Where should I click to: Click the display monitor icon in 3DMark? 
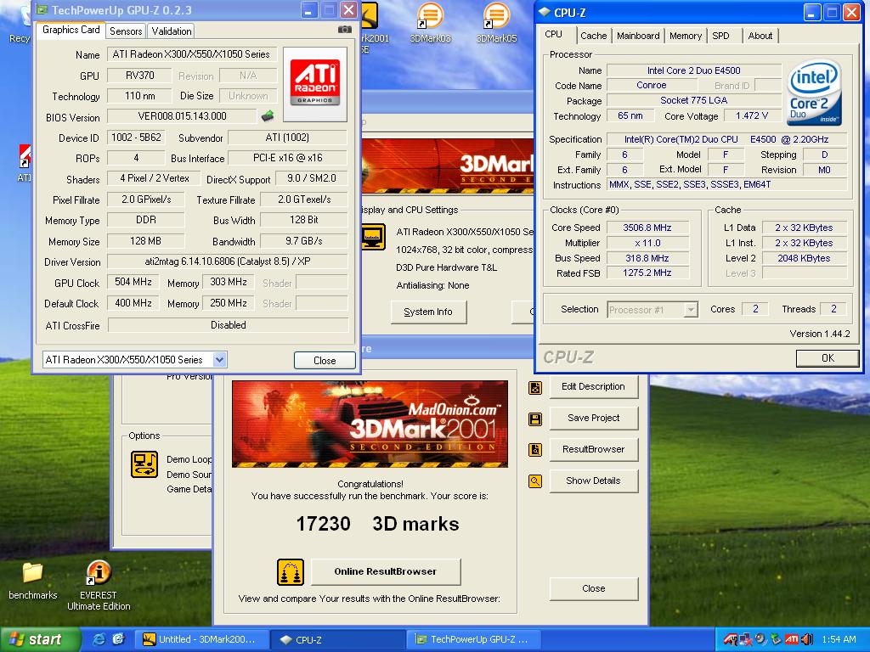coord(373,237)
